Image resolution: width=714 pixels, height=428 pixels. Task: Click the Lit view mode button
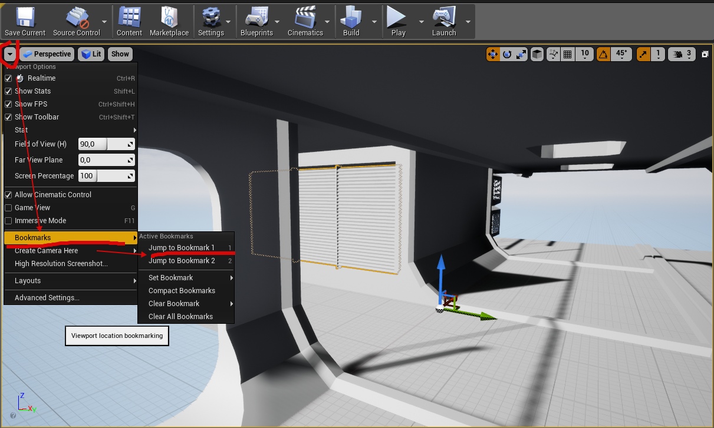91,54
